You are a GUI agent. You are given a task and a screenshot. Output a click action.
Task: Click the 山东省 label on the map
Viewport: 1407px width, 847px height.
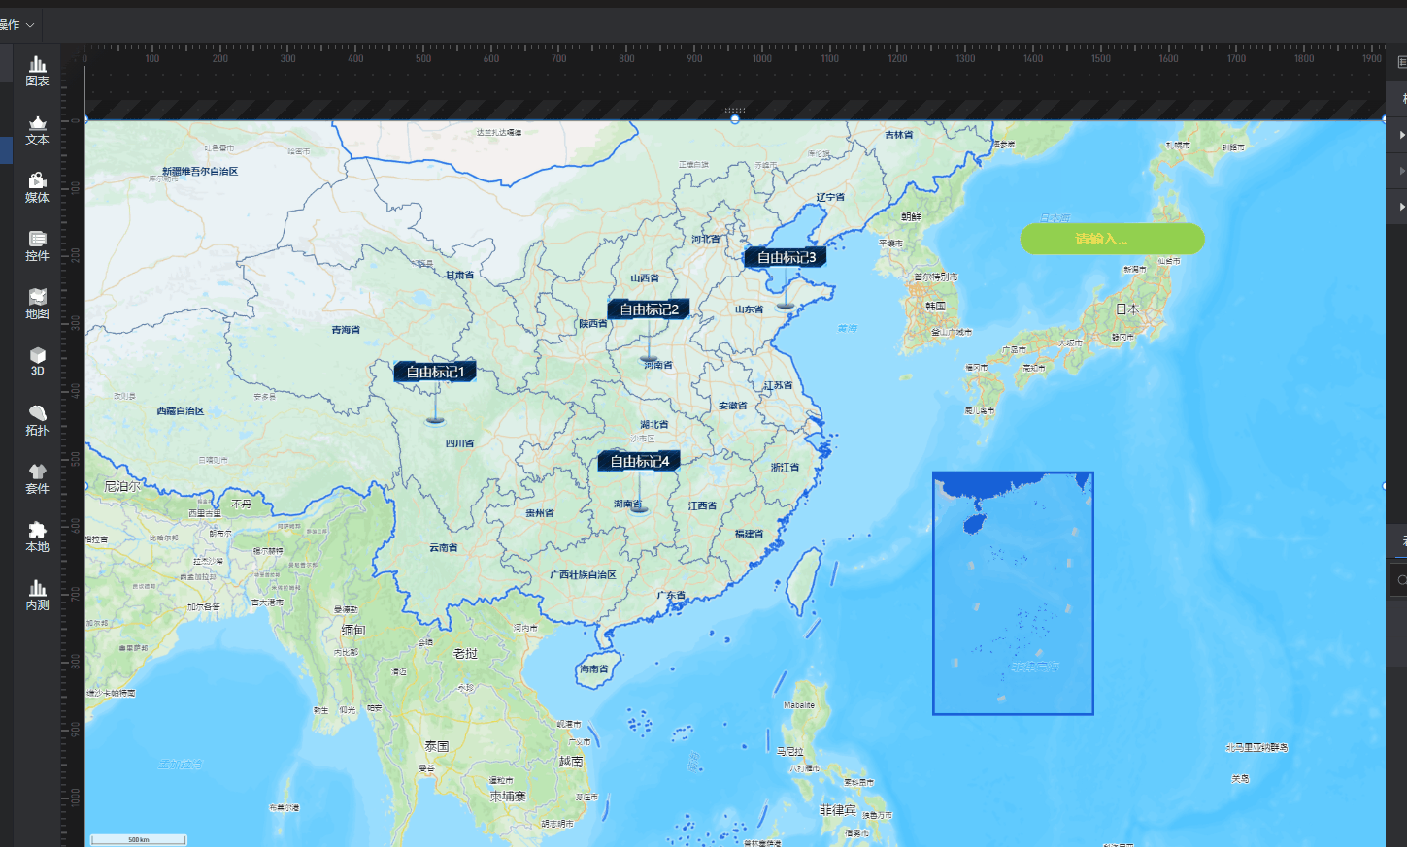click(749, 309)
